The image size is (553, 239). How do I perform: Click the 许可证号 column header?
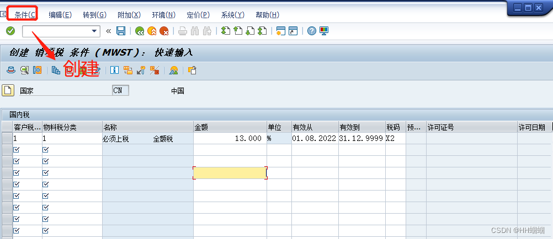(472, 127)
